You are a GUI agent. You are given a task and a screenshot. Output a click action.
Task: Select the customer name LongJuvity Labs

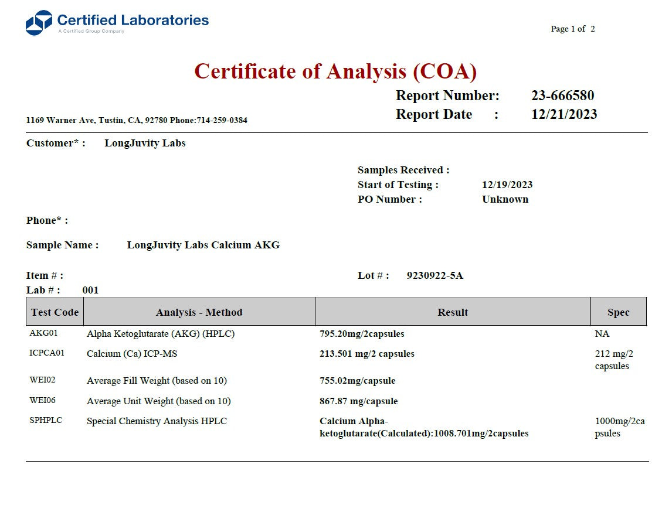pos(145,143)
